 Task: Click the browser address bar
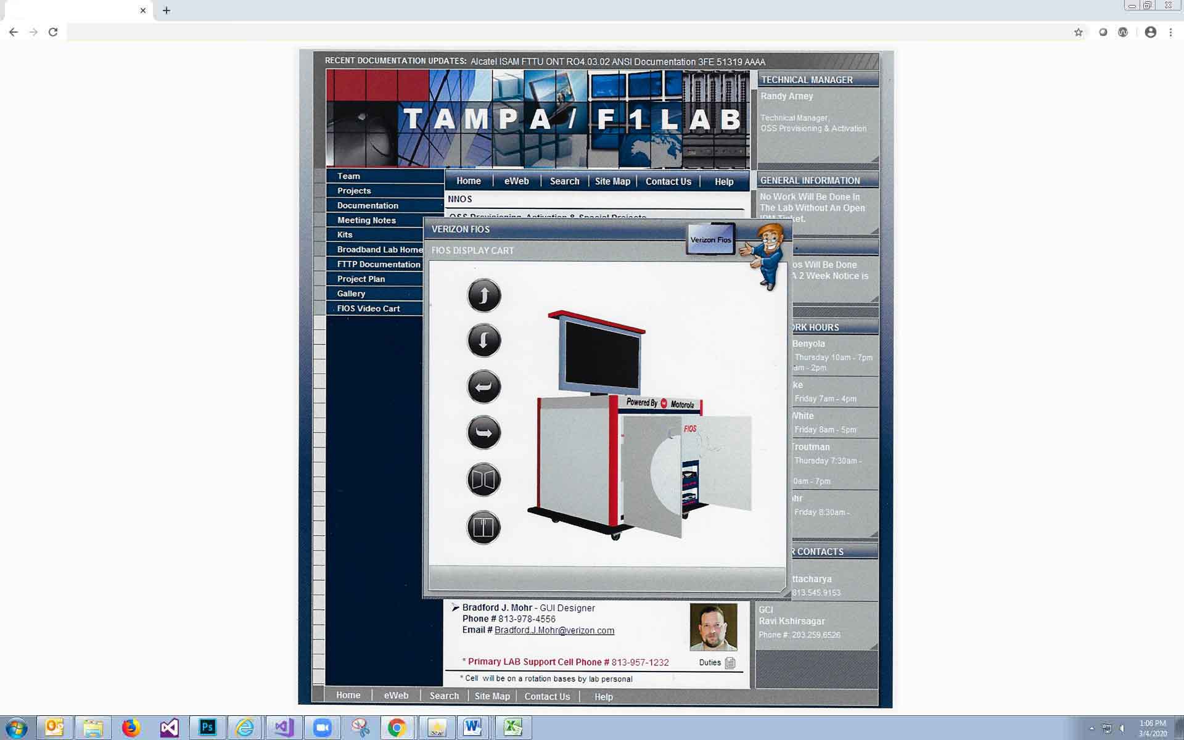coord(555,32)
